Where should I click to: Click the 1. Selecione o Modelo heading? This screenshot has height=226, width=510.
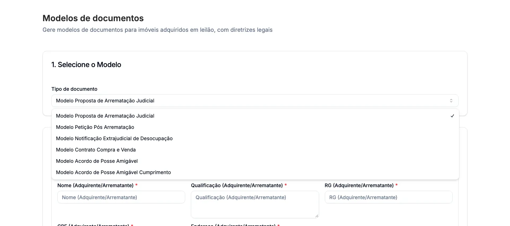tap(86, 65)
